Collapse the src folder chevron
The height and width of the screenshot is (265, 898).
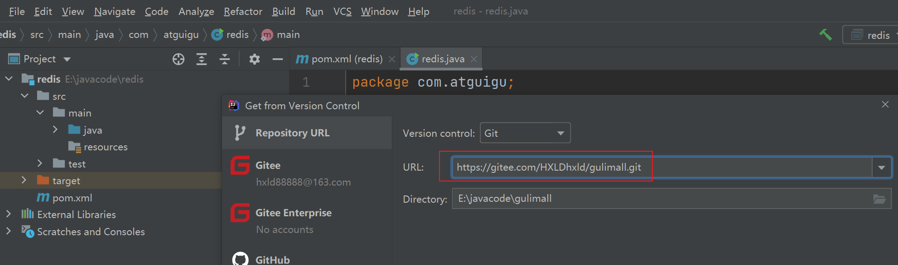point(24,96)
